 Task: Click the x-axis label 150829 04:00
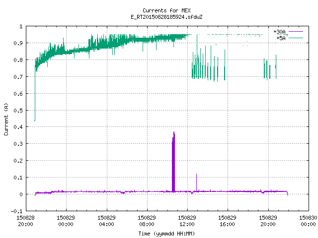point(106,221)
